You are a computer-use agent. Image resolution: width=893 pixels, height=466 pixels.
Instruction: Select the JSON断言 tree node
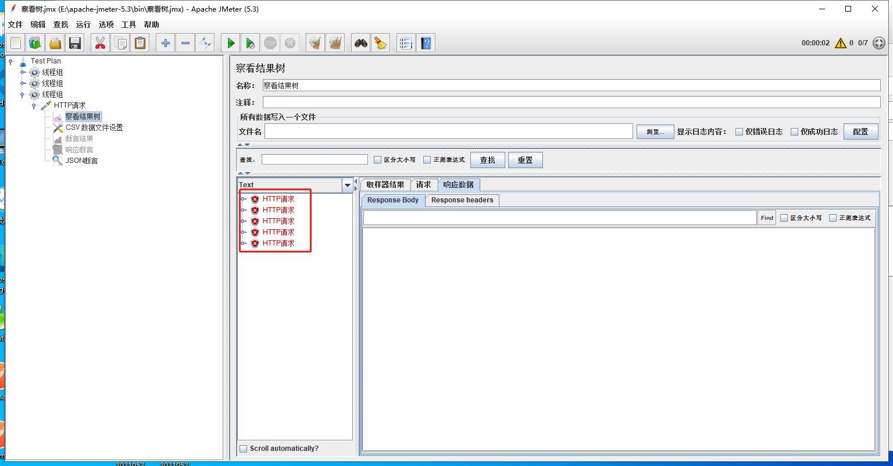(x=81, y=161)
